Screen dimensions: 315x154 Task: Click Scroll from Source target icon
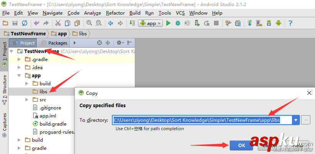point(99,43)
